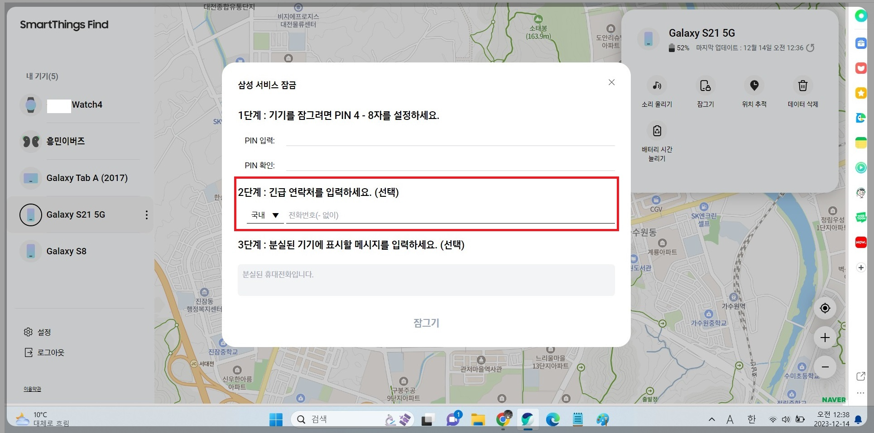Click the current location crosshair on map

coord(825,308)
